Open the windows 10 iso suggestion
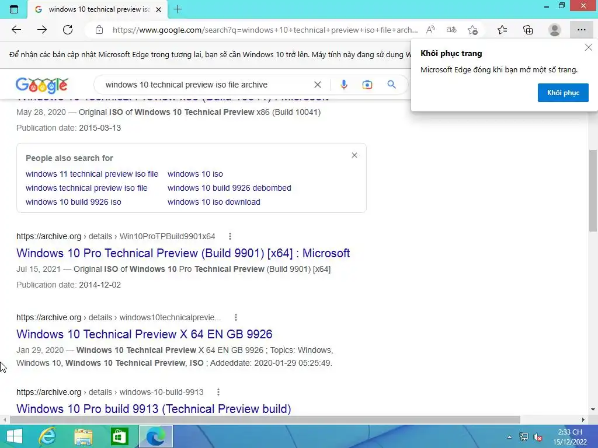Screen dimensions: 598x448 (195, 174)
